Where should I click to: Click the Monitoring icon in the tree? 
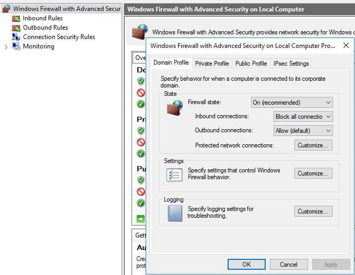(x=16, y=46)
